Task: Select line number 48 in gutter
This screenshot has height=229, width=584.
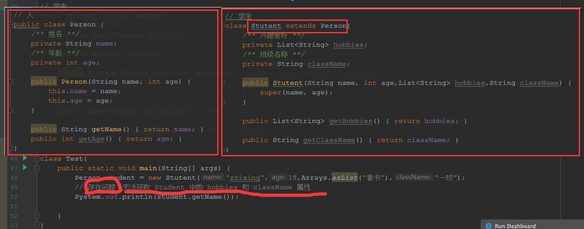Action: 13,177
